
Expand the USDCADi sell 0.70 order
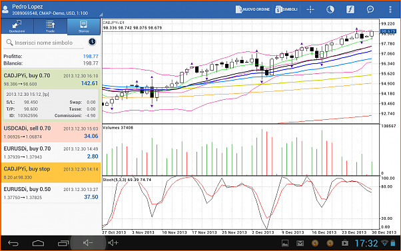[51, 132]
